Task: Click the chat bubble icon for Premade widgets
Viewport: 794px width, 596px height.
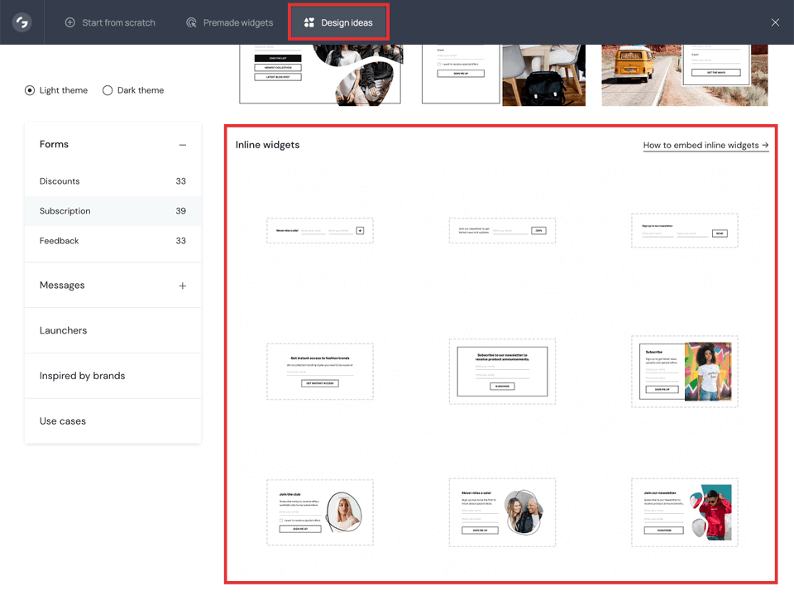Action: pos(192,22)
